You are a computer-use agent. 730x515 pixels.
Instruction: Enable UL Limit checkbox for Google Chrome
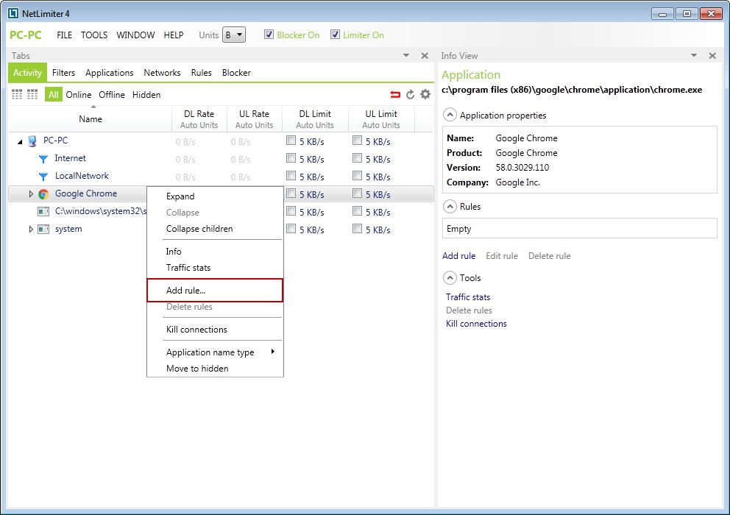click(x=357, y=193)
